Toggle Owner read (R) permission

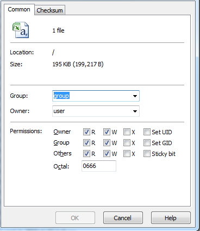click(86, 132)
